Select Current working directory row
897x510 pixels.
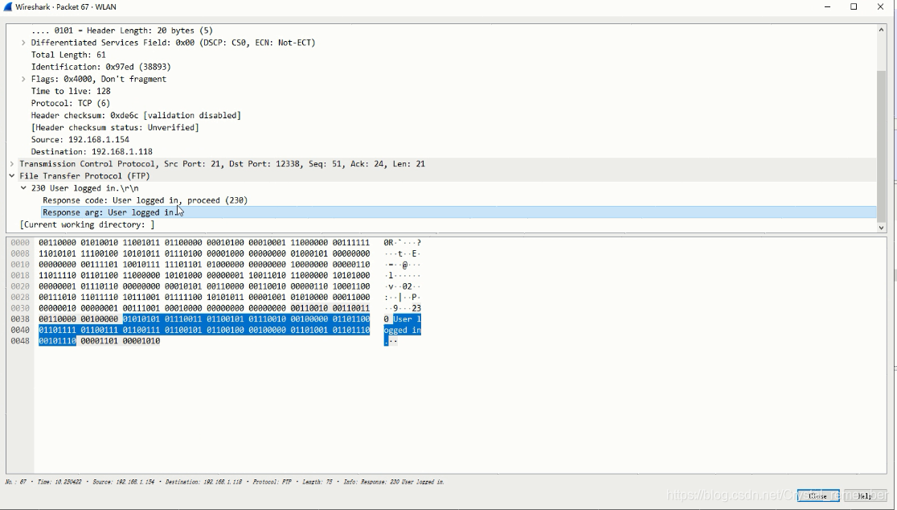point(87,225)
